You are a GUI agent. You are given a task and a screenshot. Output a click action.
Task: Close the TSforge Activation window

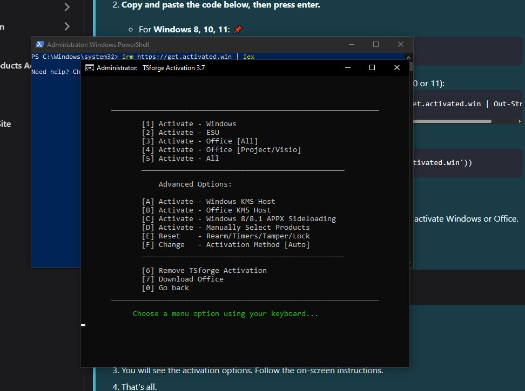pyautogui.click(x=397, y=67)
